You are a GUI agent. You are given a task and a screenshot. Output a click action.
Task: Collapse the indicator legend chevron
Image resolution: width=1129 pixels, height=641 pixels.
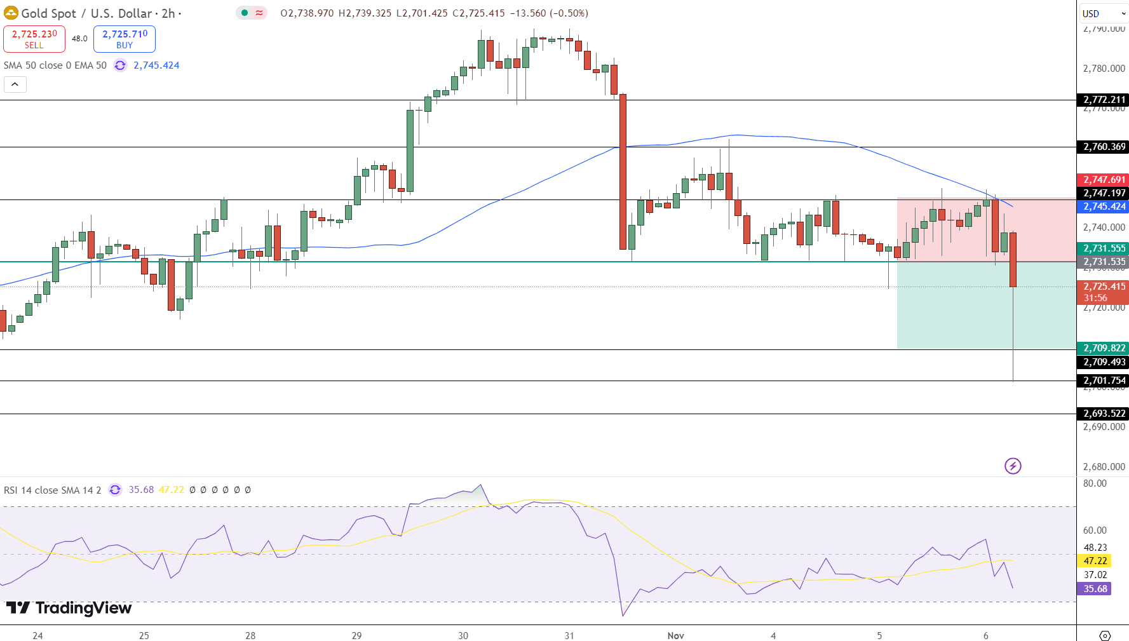click(15, 84)
